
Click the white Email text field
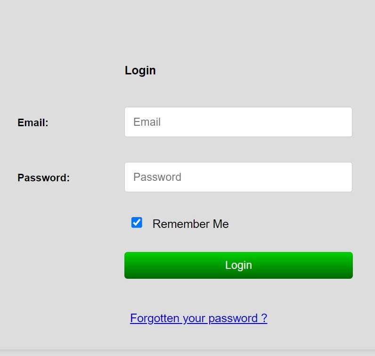point(238,122)
